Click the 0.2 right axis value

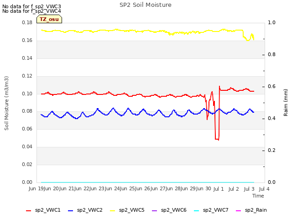click(271, 150)
